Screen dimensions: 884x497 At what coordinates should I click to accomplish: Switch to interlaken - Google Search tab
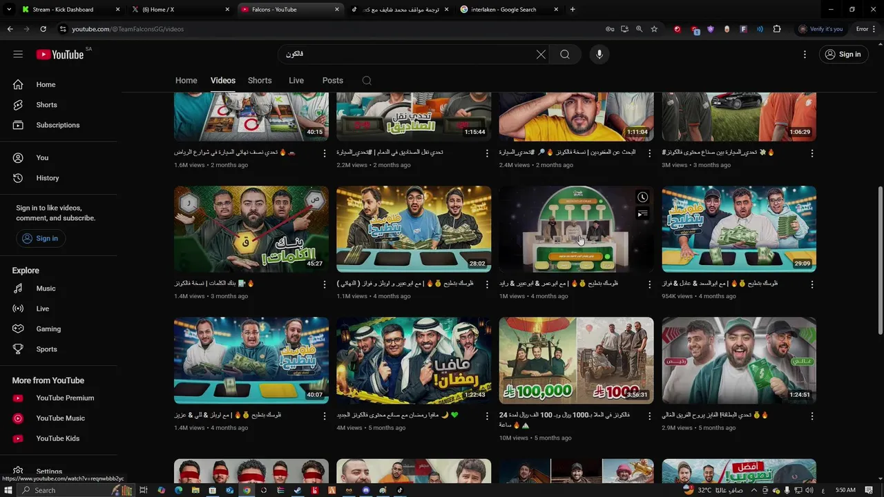(x=508, y=10)
